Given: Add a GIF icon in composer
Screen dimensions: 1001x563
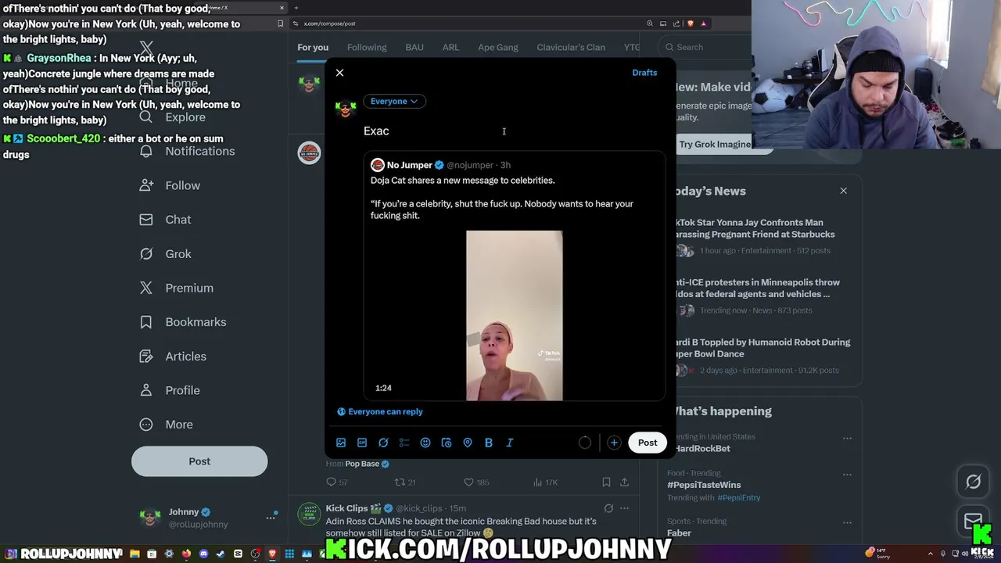Looking at the screenshot, I should (x=362, y=443).
